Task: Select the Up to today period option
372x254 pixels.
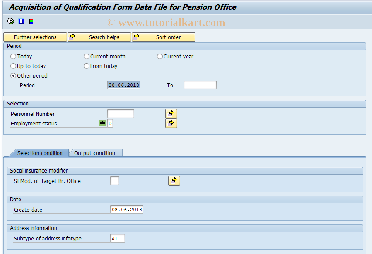Action: tap(14, 66)
